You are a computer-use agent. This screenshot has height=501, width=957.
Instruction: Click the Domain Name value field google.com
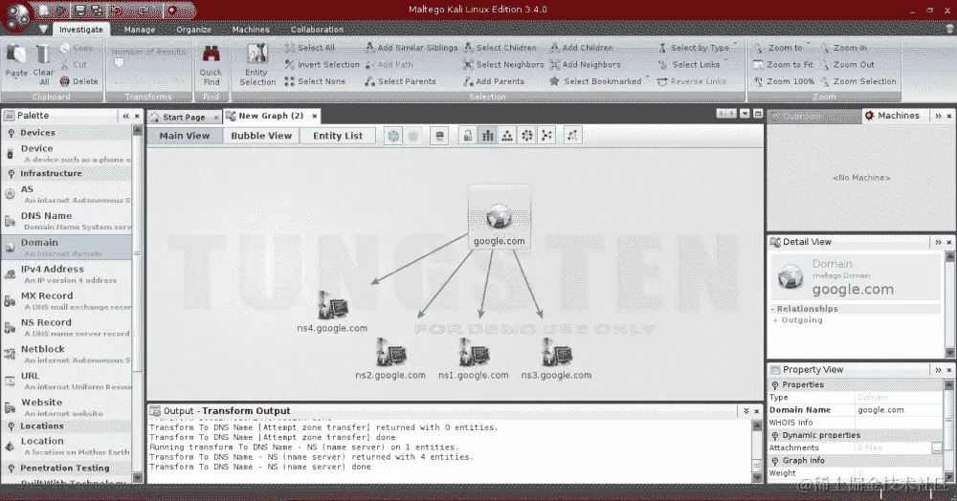click(898, 410)
